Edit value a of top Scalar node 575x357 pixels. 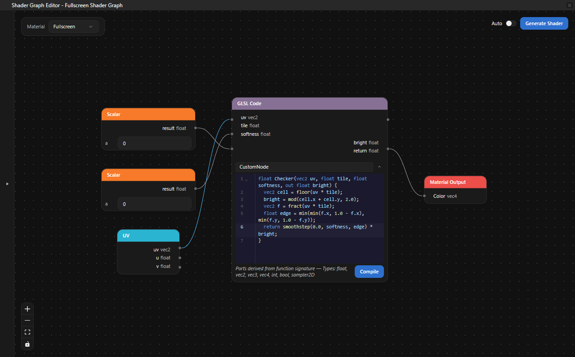pos(154,143)
